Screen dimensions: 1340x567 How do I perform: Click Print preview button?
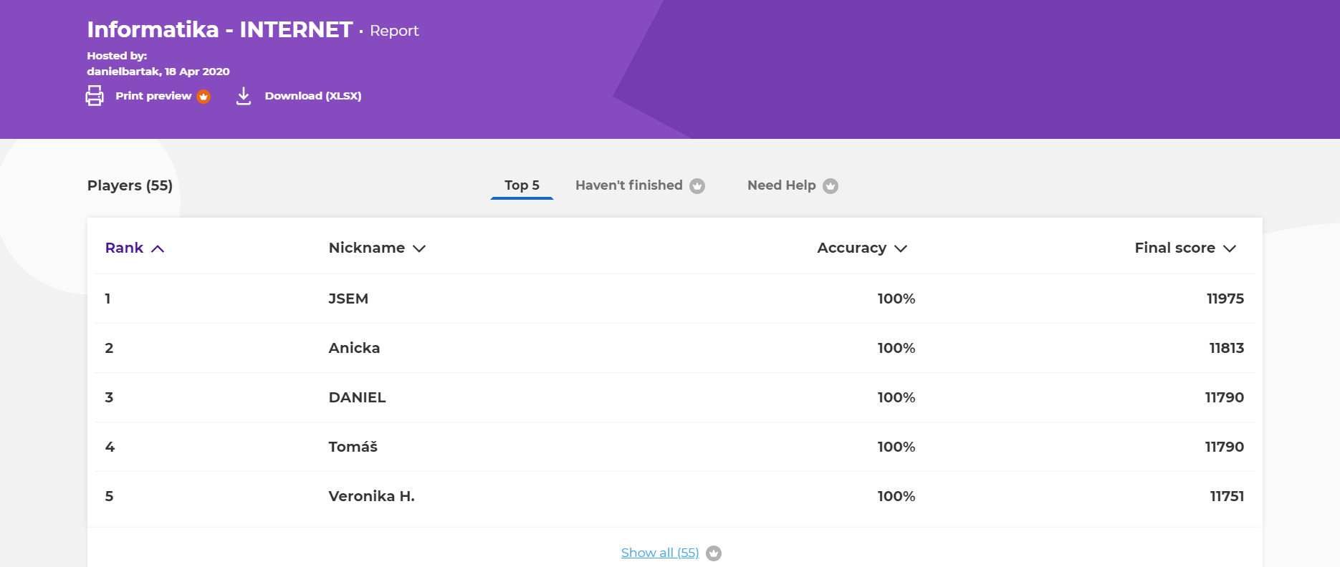153,96
